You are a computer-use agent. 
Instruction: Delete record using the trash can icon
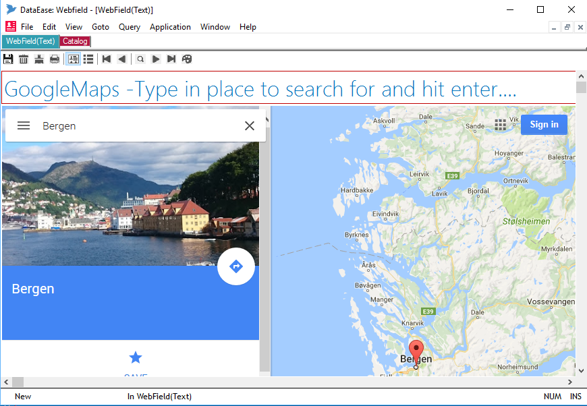click(24, 59)
